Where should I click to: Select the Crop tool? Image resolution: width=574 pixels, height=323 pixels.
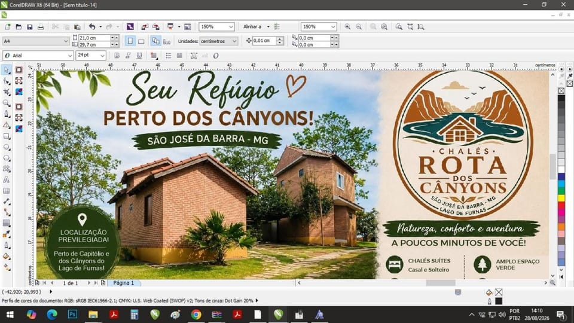tap(7, 92)
